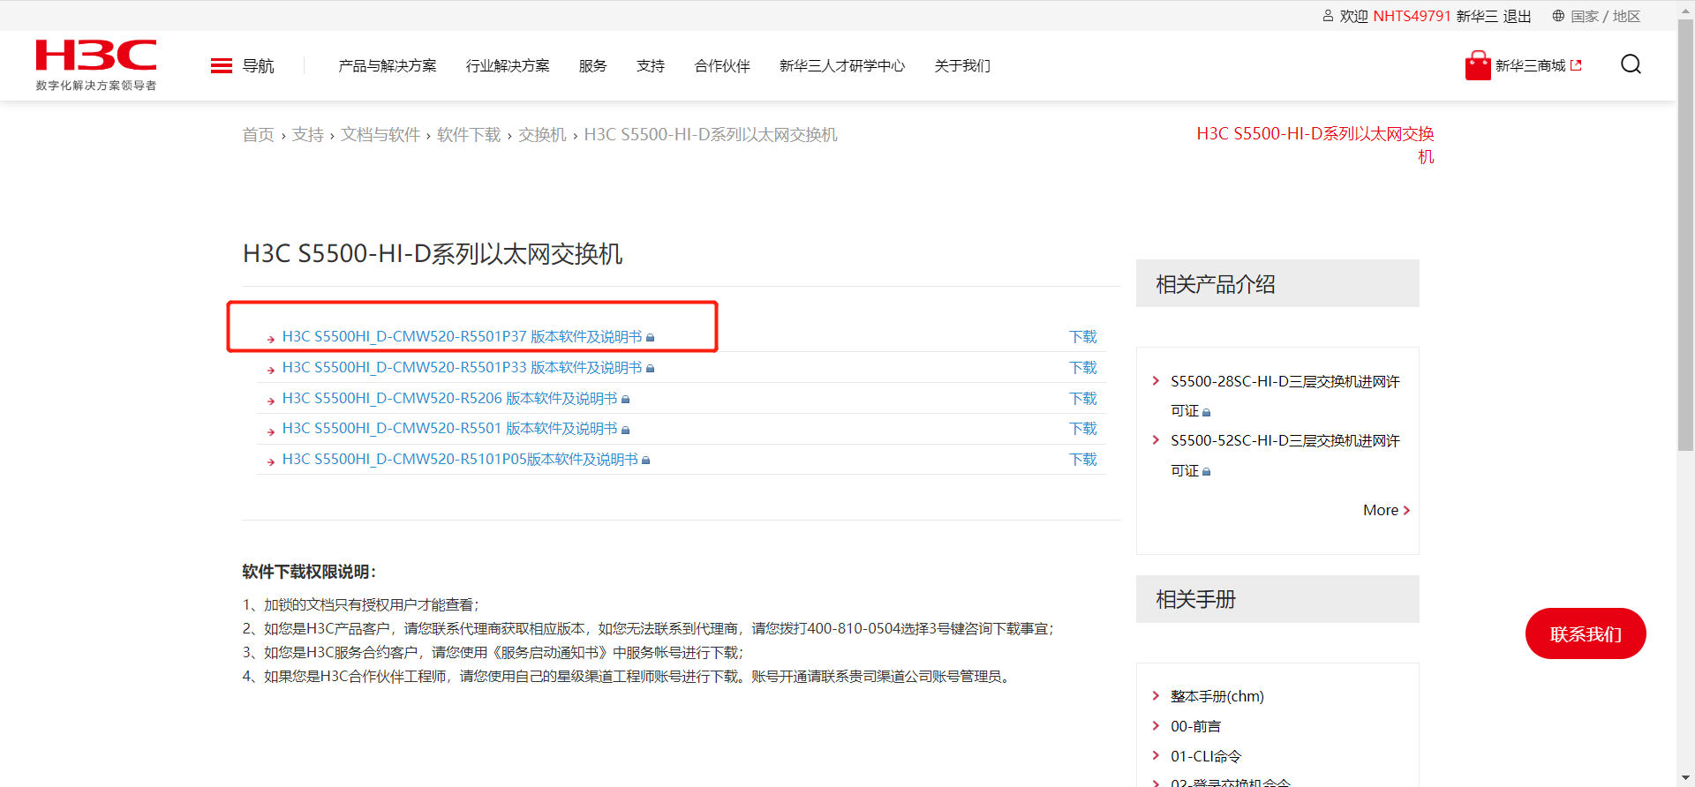This screenshot has width=1695, height=787.
Task: Click the lock icon beside R5206 entry
Action: coord(626,400)
